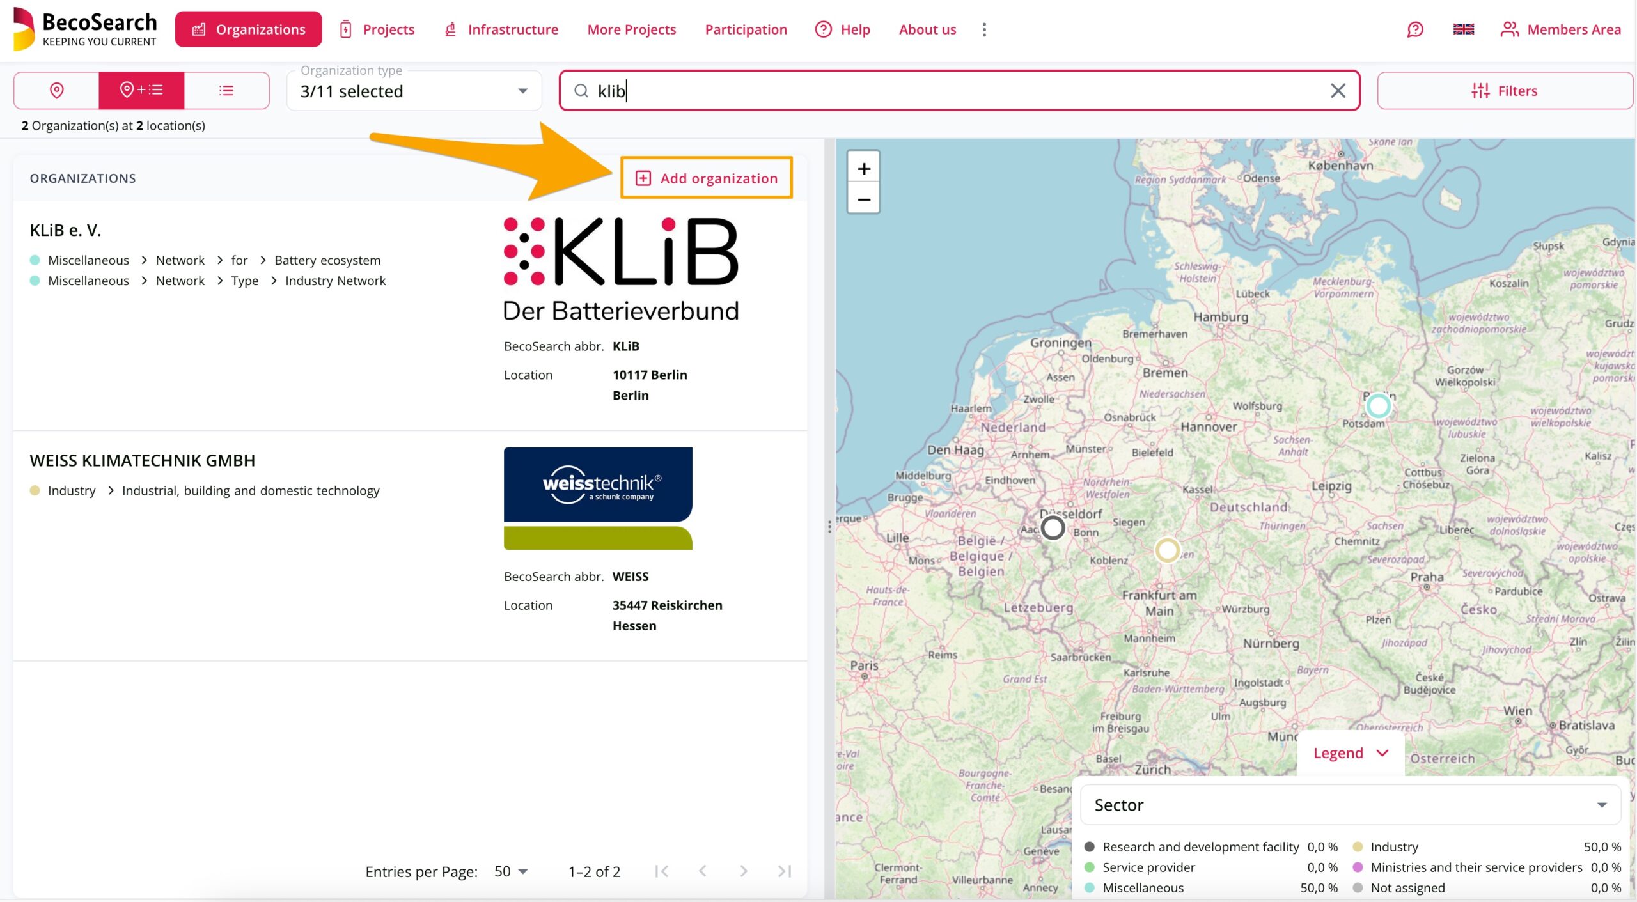
Task: Switch to map-only view icon
Action: pyautogui.click(x=56, y=90)
